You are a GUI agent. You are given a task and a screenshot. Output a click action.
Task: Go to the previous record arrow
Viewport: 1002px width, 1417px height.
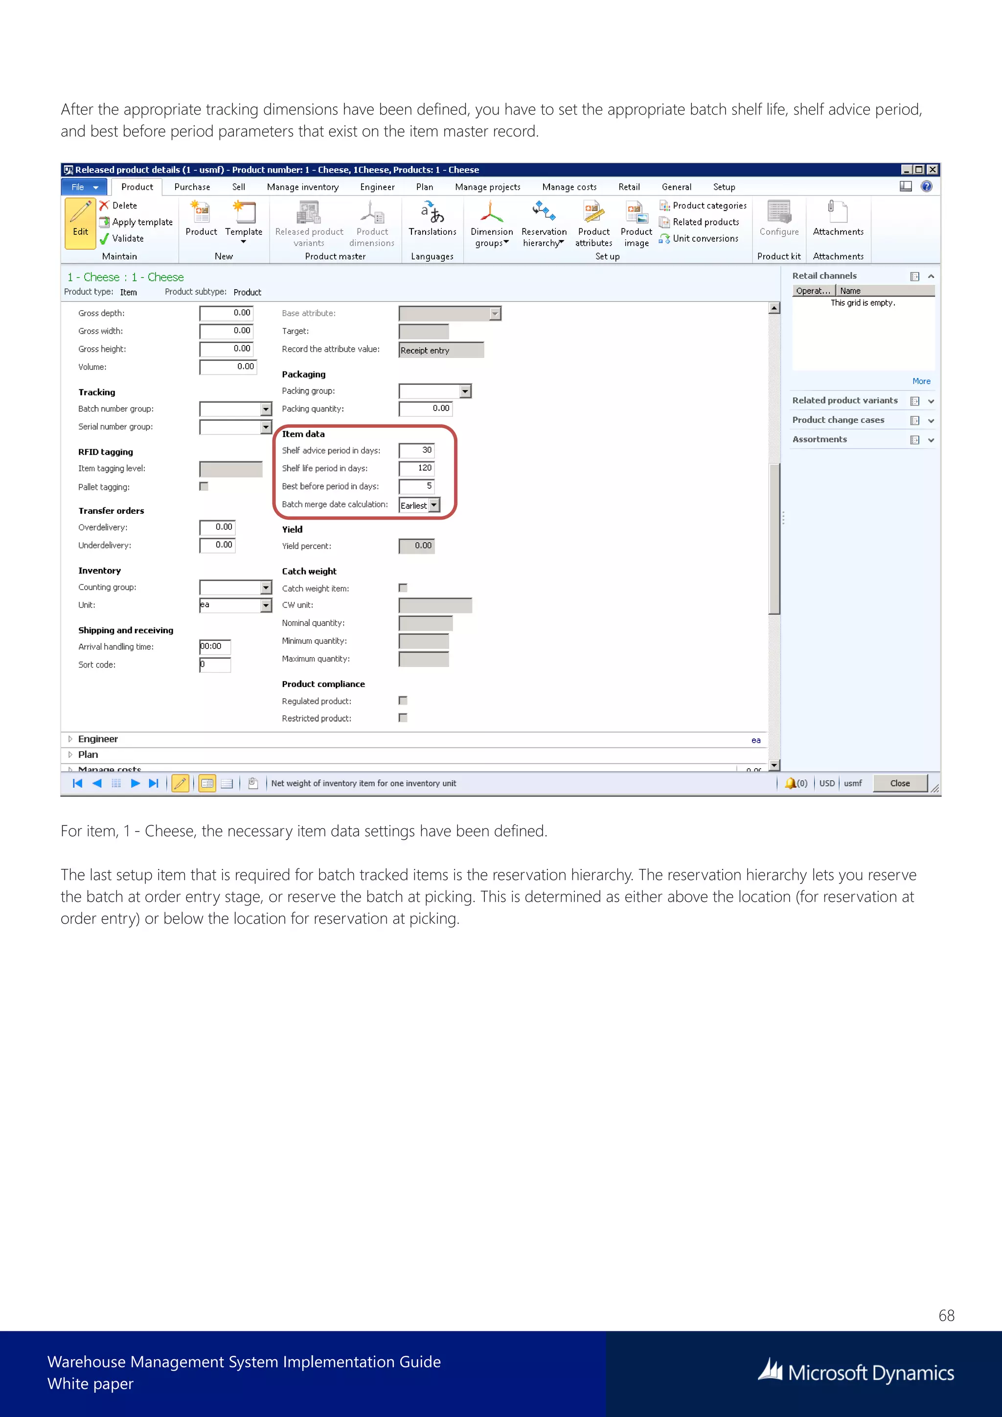(x=97, y=783)
